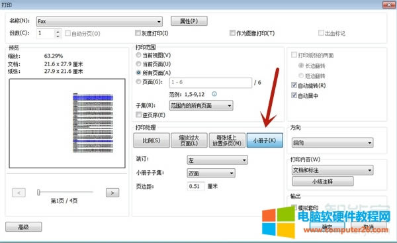This screenshot has height=243, width=397.
Task: Click the previous page < button in preview
Action: [x=19, y=193]
